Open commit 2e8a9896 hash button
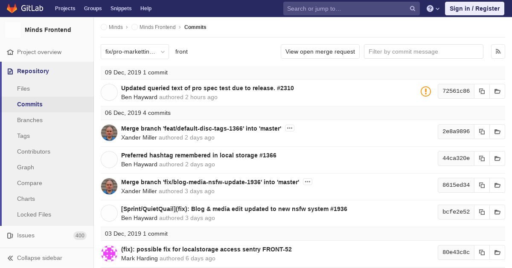The height and width of the screenshot is (268, 512). [456, 131]
